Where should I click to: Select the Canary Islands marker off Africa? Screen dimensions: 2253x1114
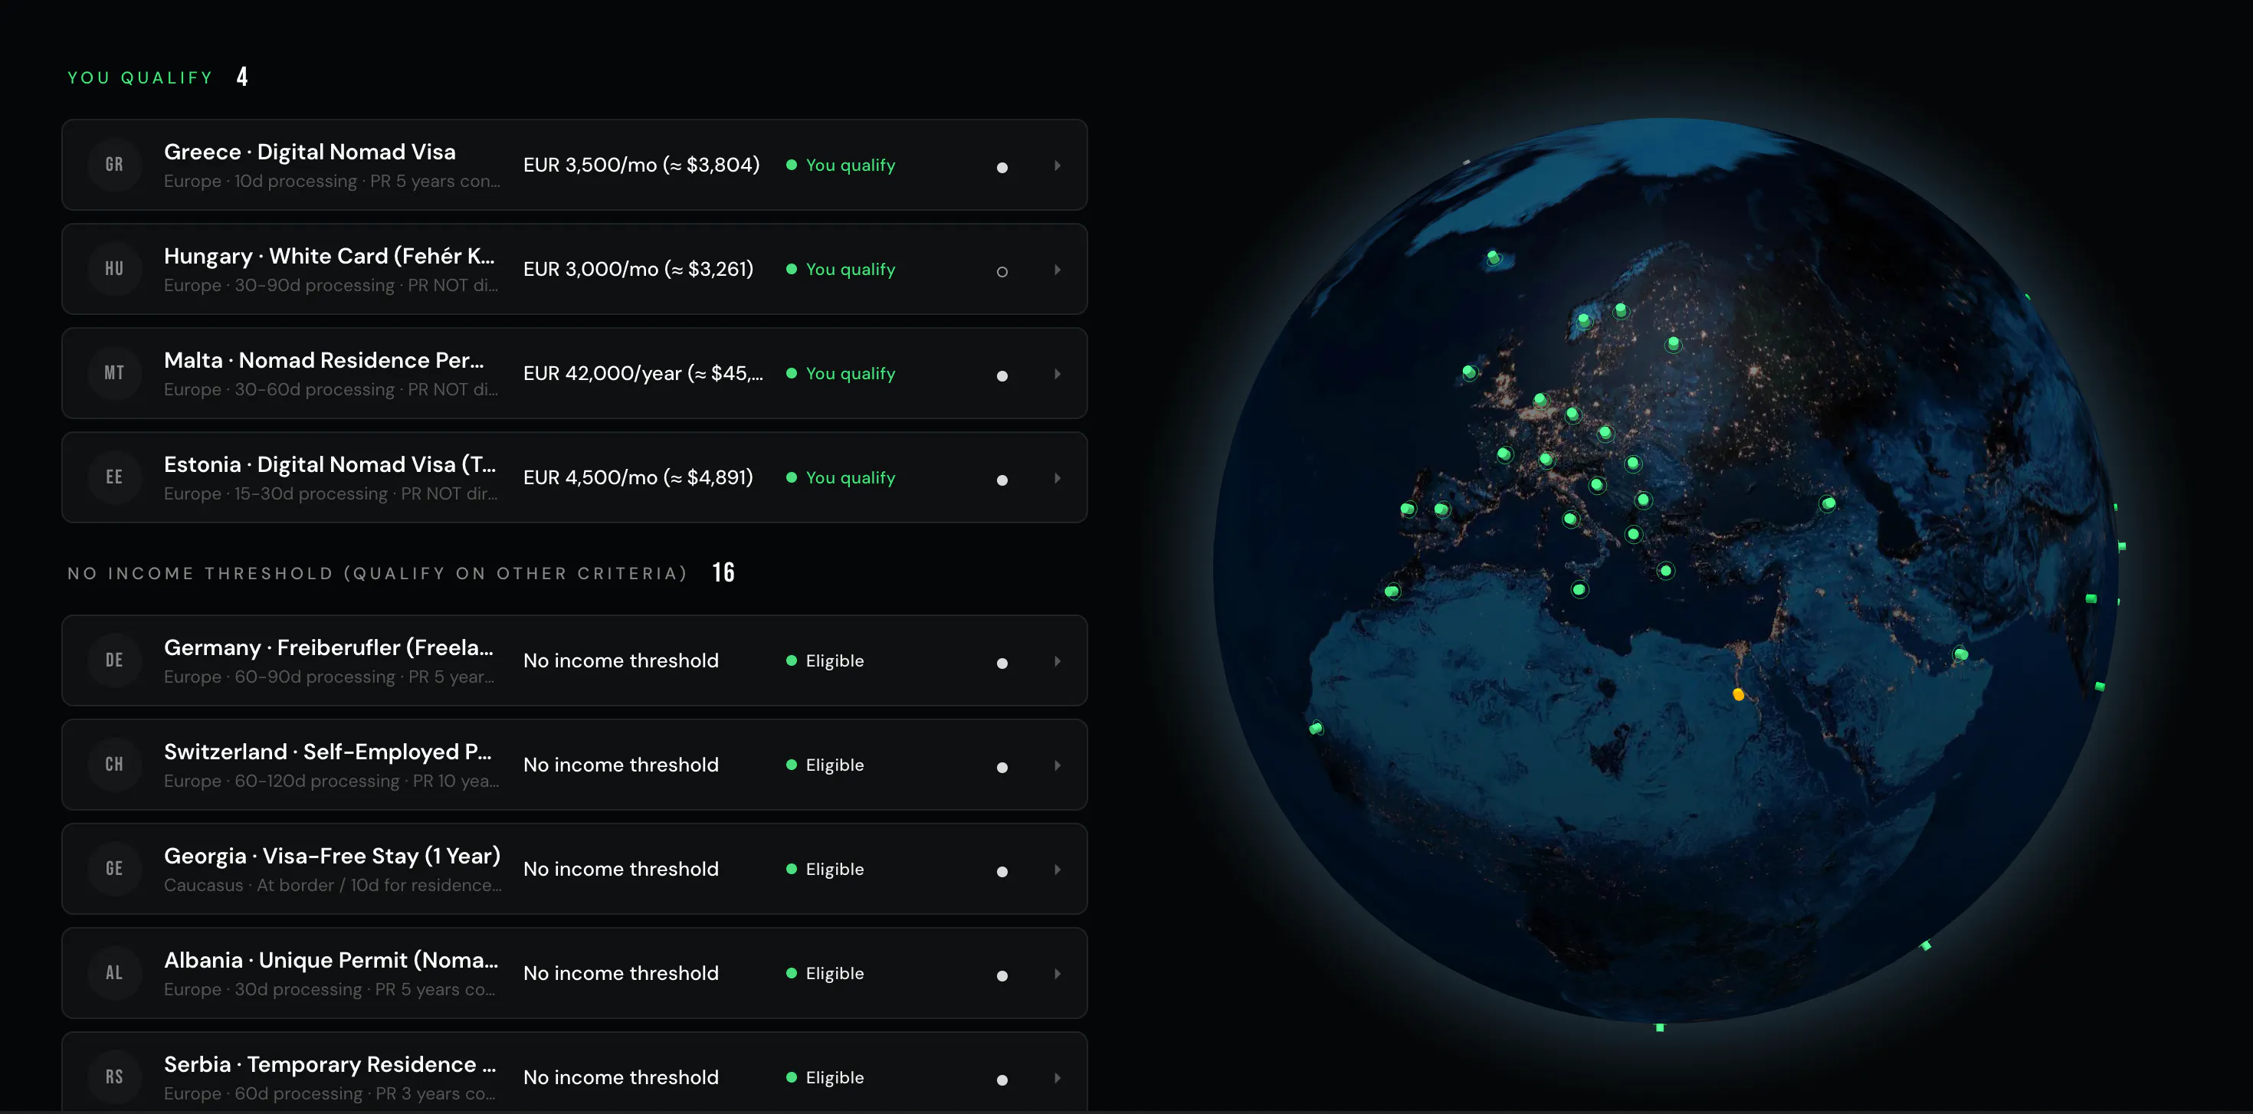[1392, 592]
